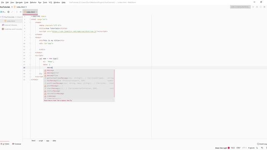The image size is (267, 150).
Task: Click the script src CDN URL link
Action: 74,32
